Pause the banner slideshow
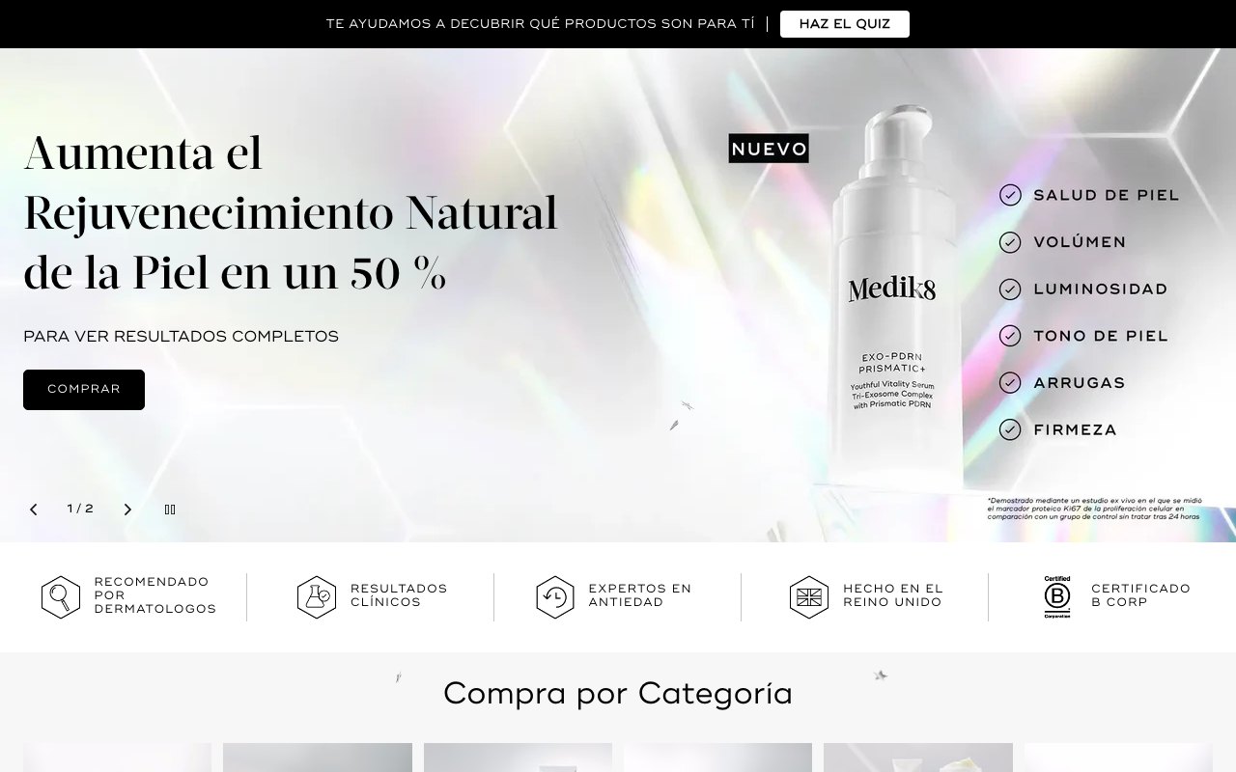The width and height of the screenshot is (1236, 772). 170,510
